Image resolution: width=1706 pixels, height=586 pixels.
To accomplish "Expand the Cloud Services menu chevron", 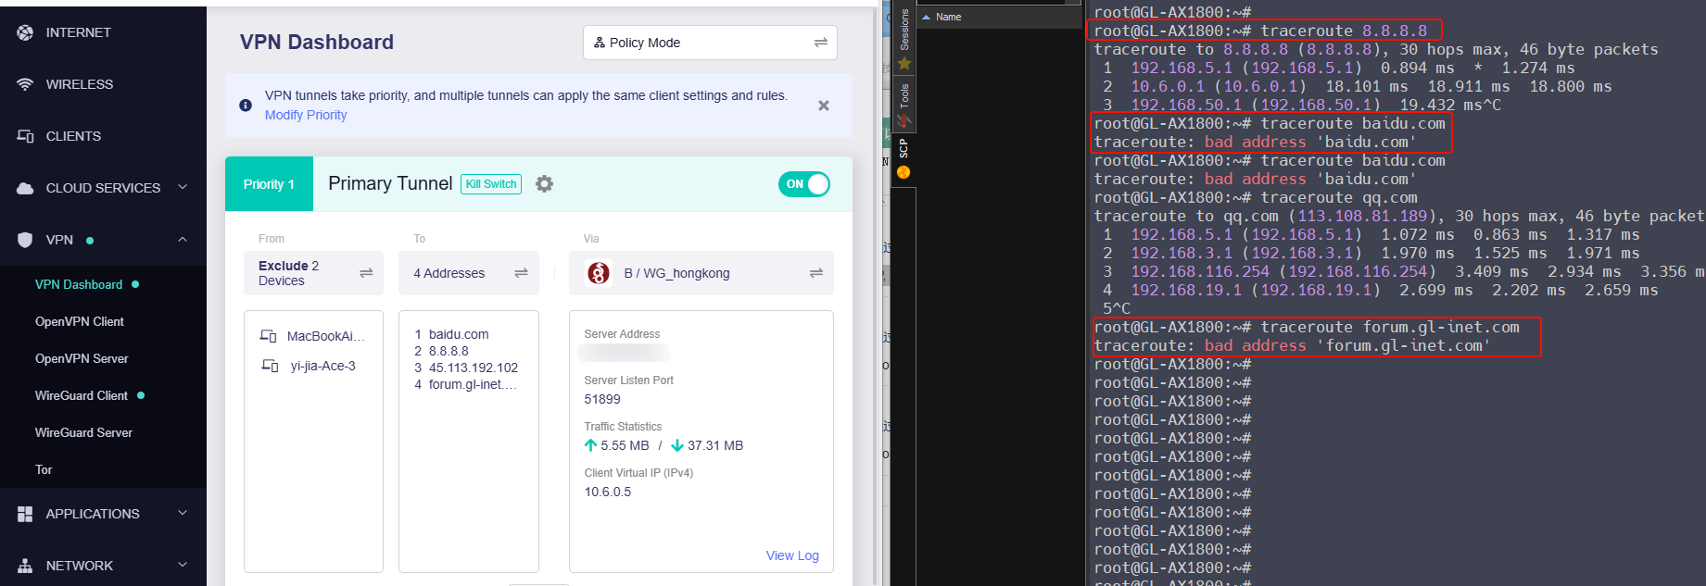I will point(183,188).
